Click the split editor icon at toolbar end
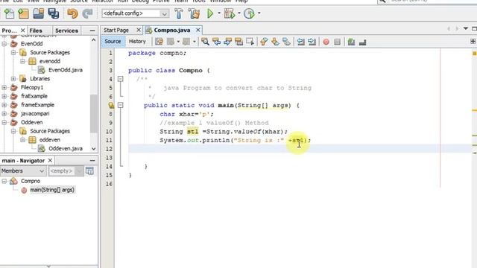The image size is (477, 268). click(x=473, y=41)
